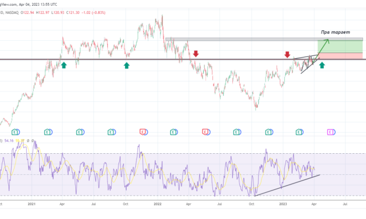The image size is (366, 219).
Task: Click the open price value O122.94
Action: (x=27, y=13)
